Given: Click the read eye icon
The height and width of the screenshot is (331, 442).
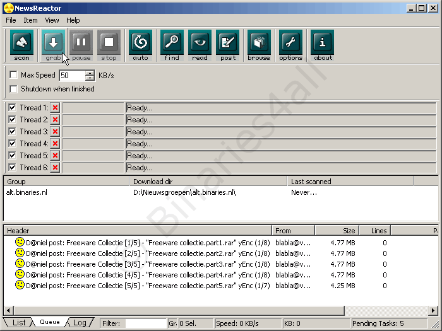Looking at the screenshot, I should pyautogui.click(x=200, y=45).
